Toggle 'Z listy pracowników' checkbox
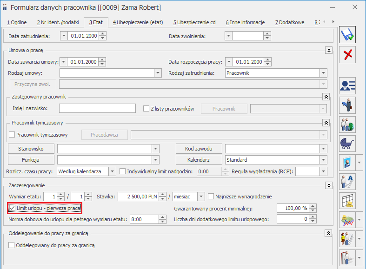 click(x=146, y=109)
